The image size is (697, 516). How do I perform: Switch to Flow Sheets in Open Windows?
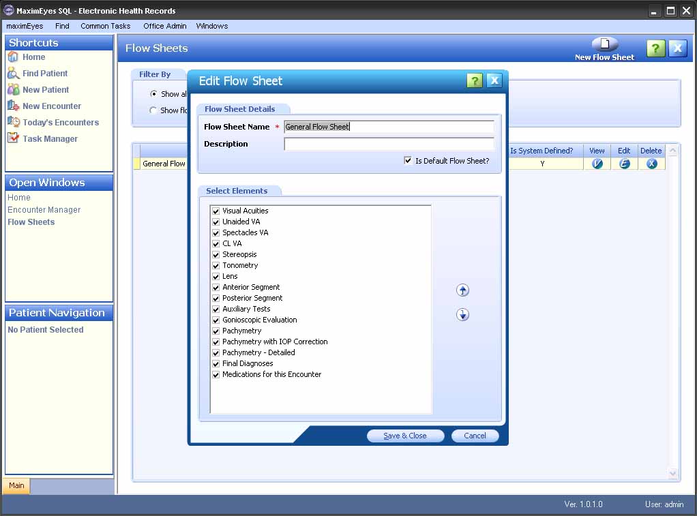click(31, 222)
